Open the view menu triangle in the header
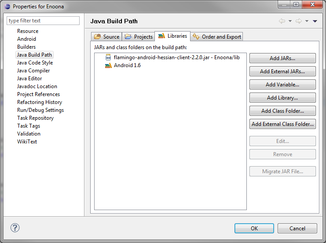326x243 pixels. click(315, 21)
